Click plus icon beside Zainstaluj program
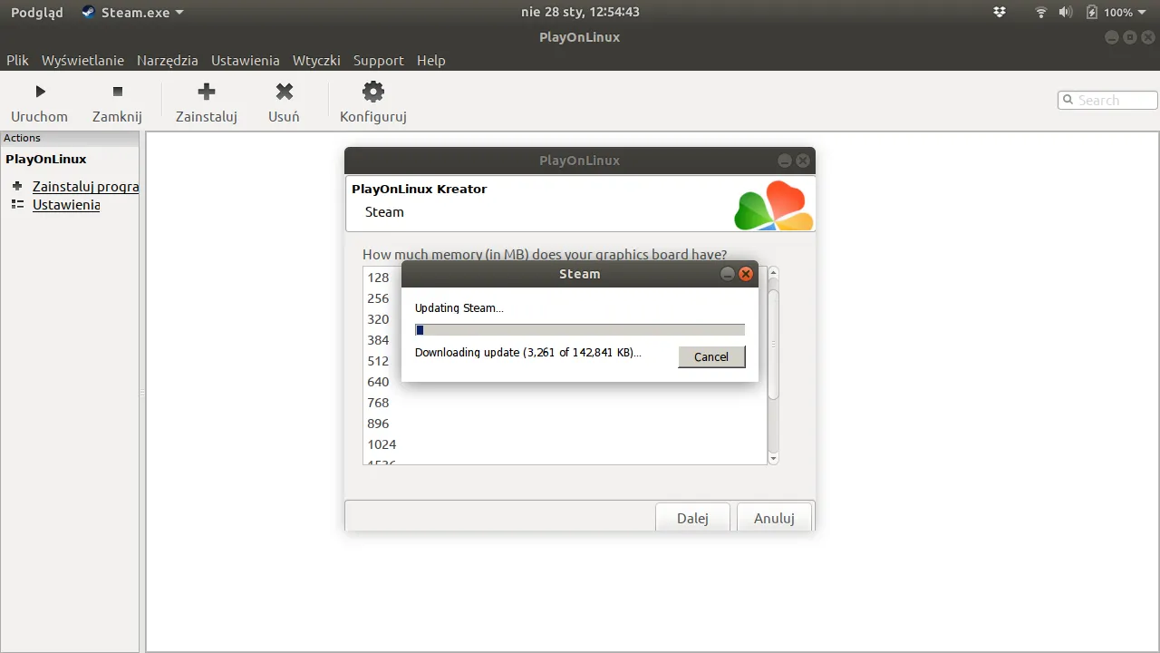This screenshot has height=653, width=1160. pyautogui.click(x=17, y=186)
